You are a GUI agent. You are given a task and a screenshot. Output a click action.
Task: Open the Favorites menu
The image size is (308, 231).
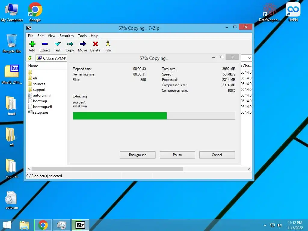click(x=66, y=36)
